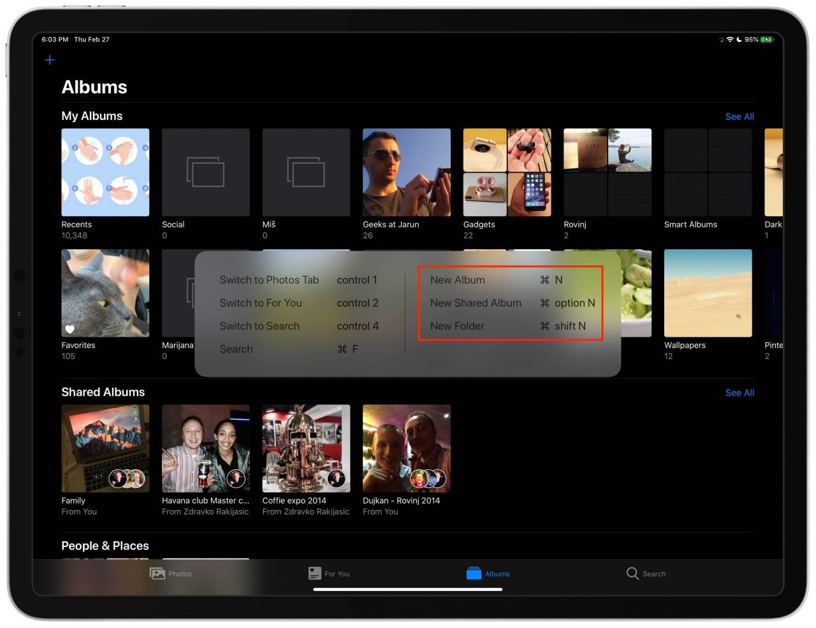Open Coffie expo 2014 shared album
The height and width of the screenshot is (628, 816).
tap(306, 448)
